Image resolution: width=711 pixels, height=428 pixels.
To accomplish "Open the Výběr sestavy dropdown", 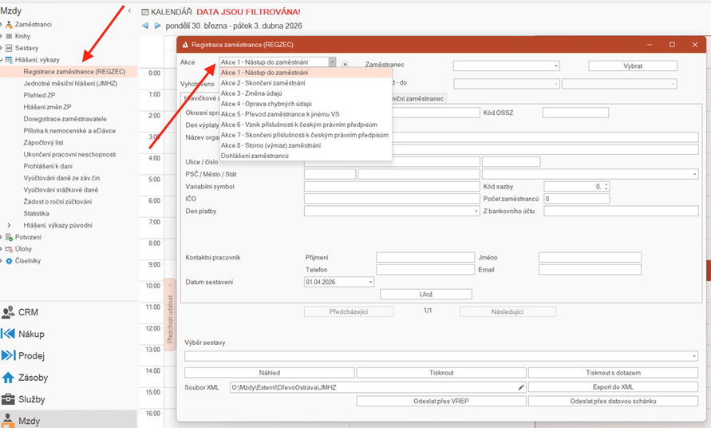I will click(x=694, y=356).
